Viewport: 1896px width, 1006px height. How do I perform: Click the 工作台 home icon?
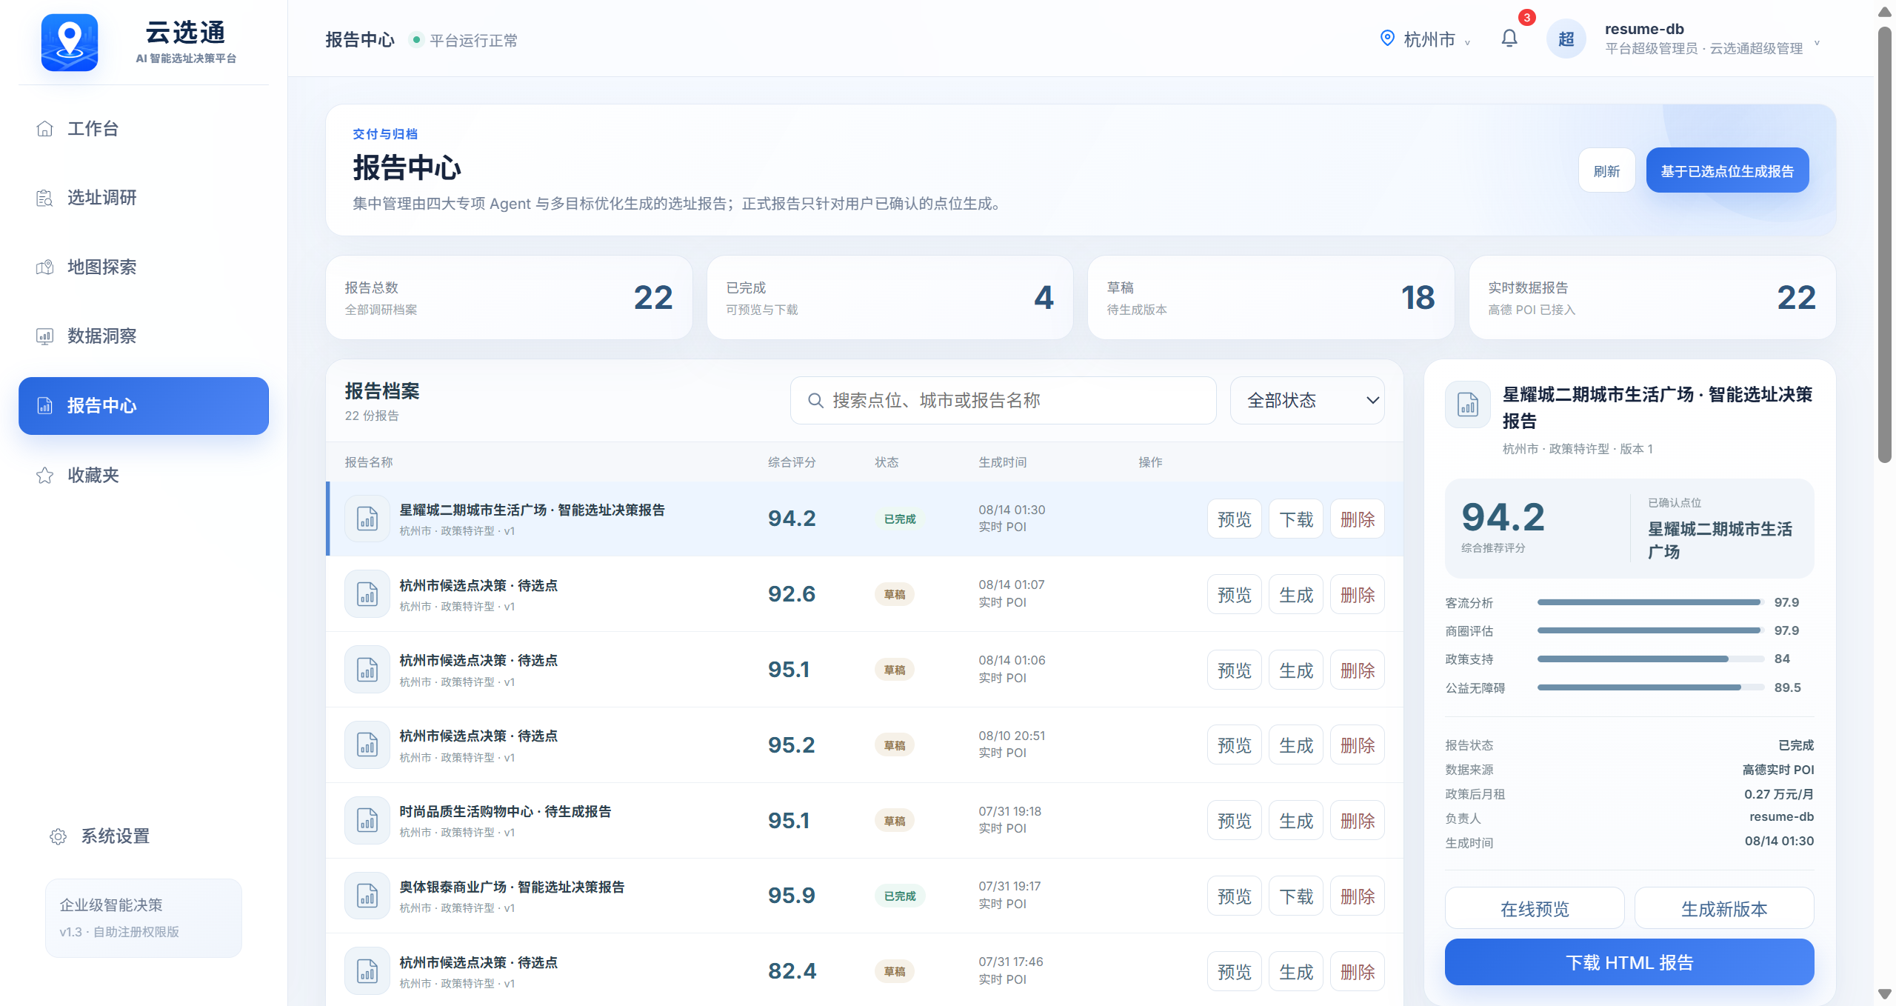(x=44, y=129)
